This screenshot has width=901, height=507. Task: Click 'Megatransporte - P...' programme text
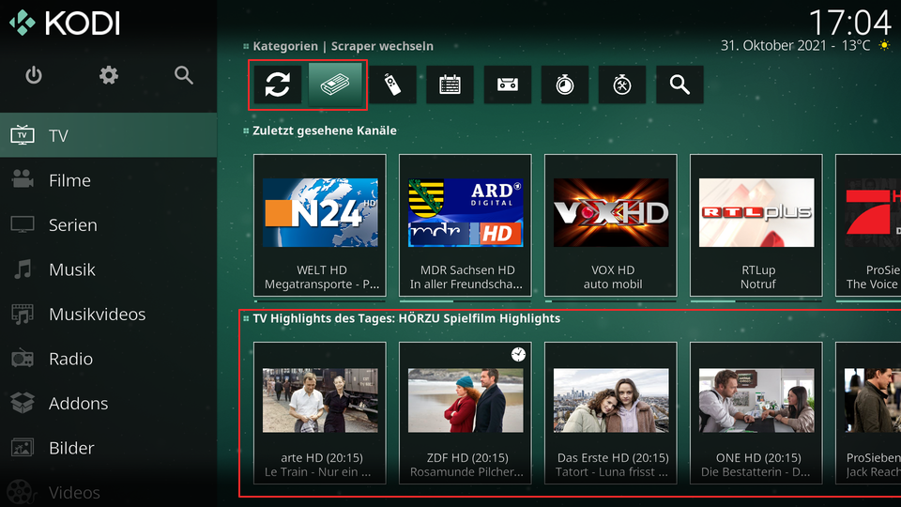(x=322, y=284)
